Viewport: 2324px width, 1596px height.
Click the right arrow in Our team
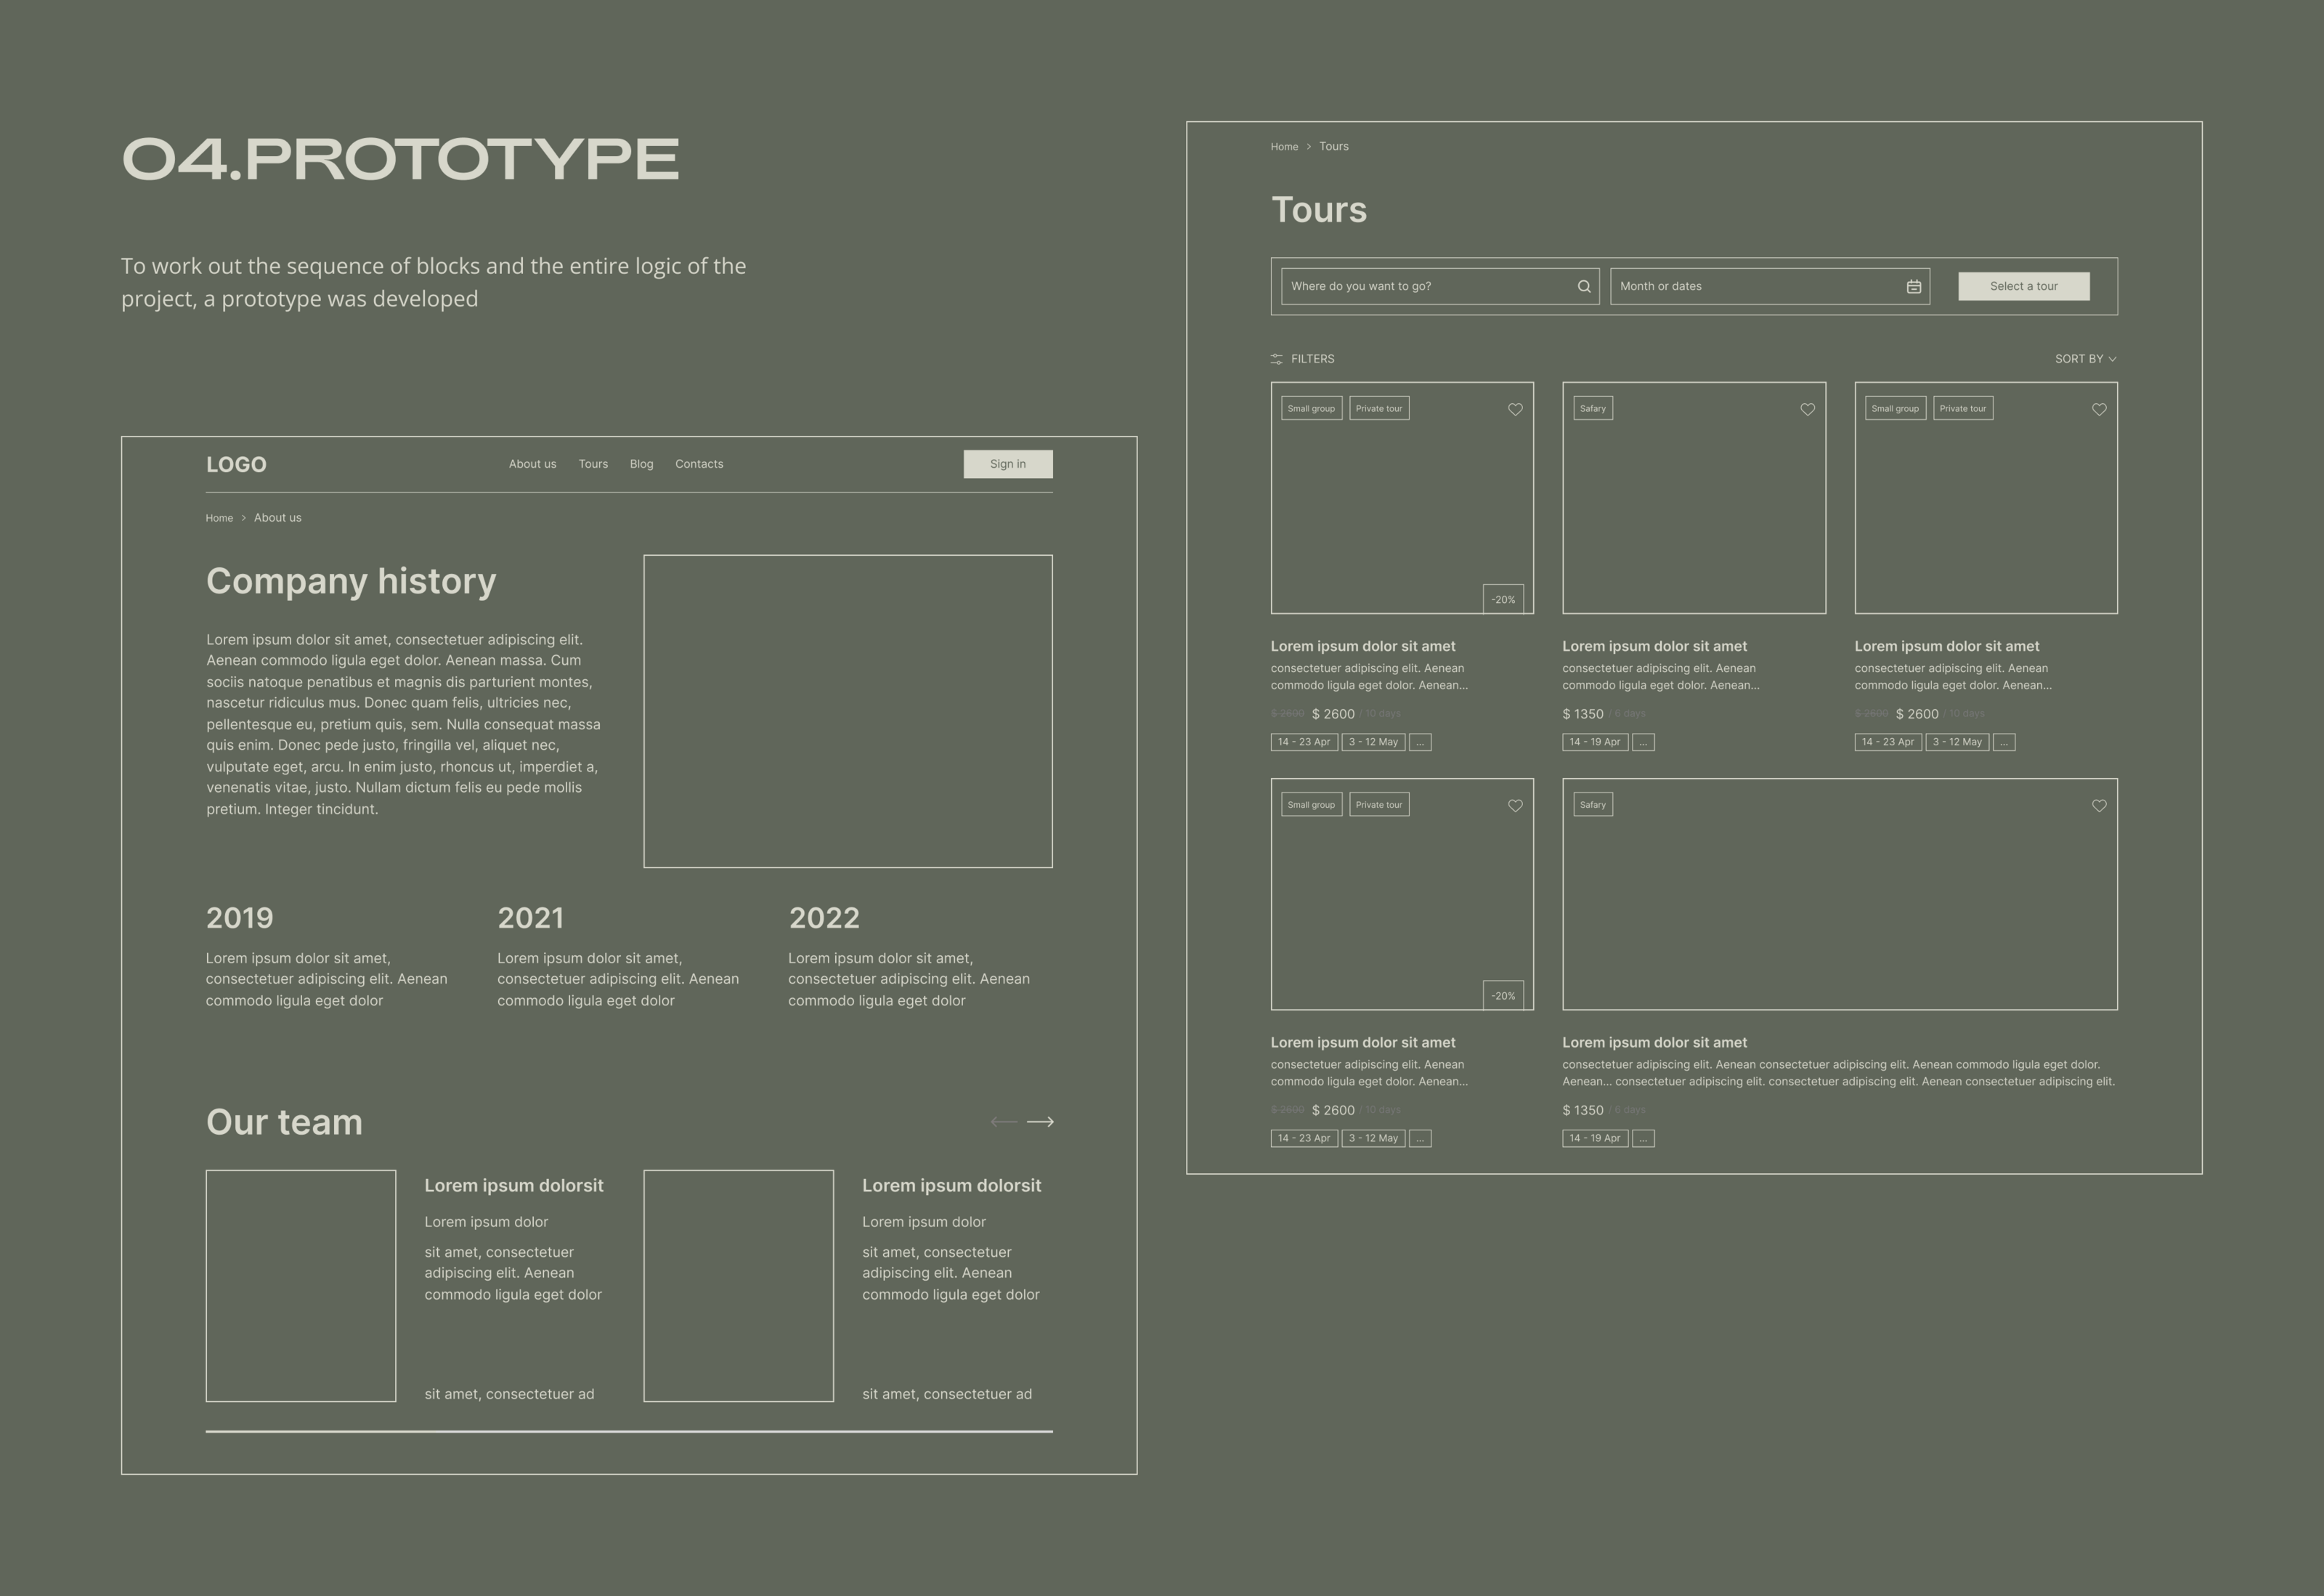(1040, 1122)
